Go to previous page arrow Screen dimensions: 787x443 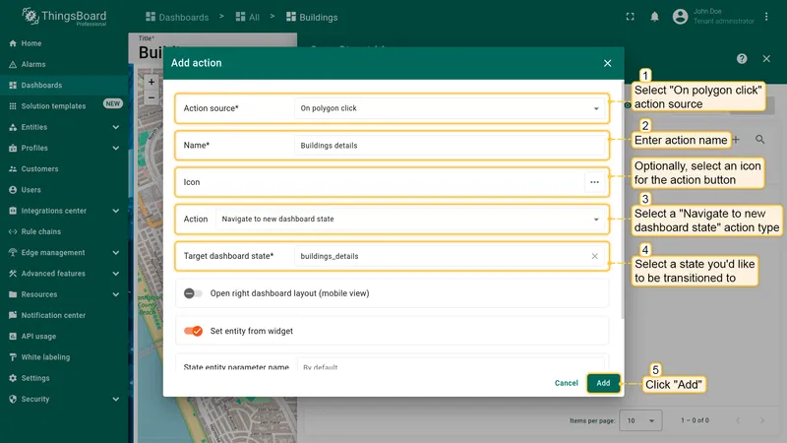[x=738, y=420]
